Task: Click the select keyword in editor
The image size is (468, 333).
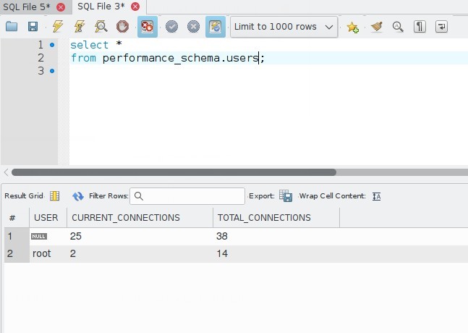Action: click(89, 45)
